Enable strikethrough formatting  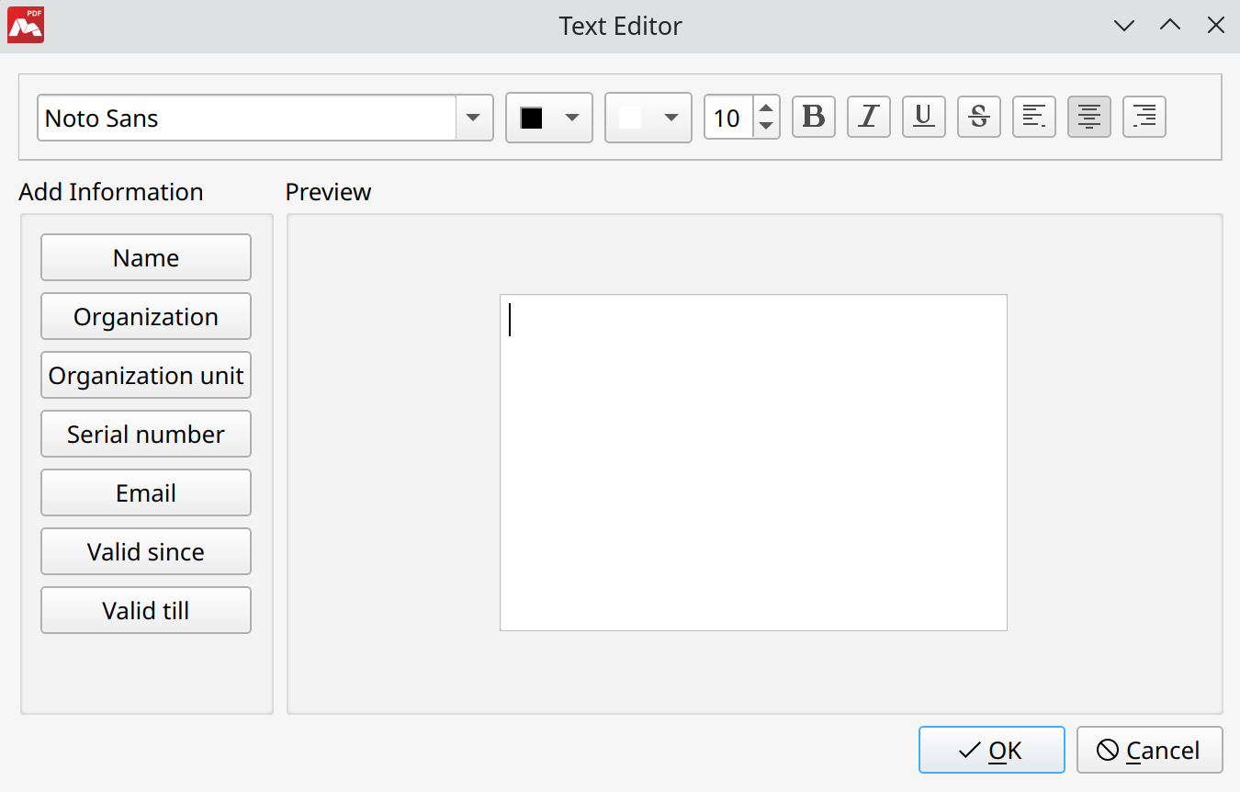[978, 117]
